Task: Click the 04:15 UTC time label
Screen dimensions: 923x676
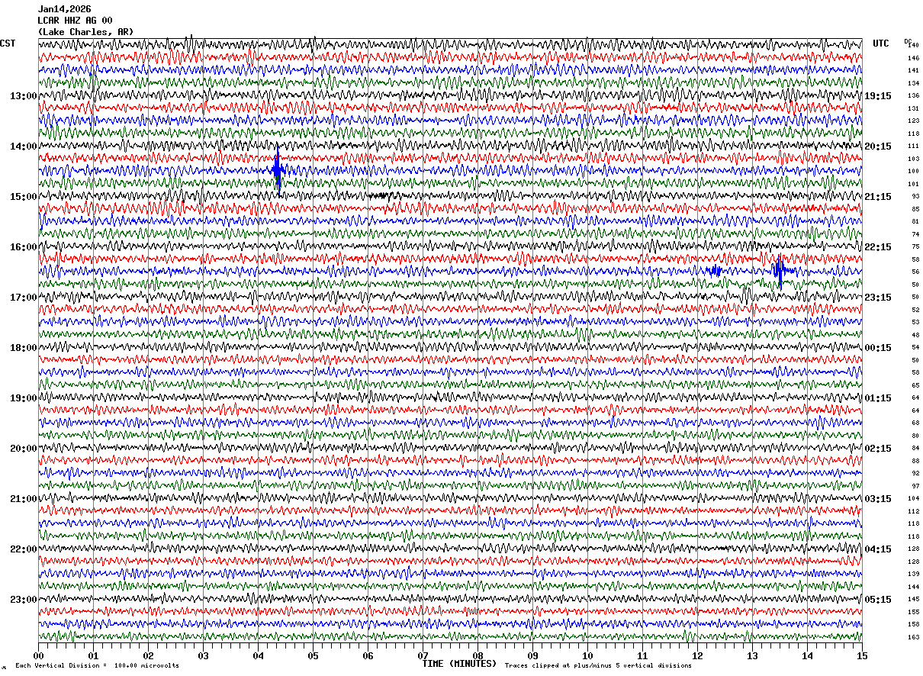Action: pyautogui.click(x=878, y=549)
